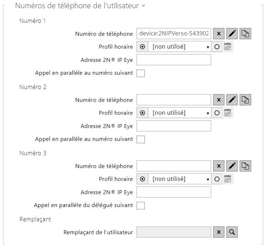Copy the Numéro 1 phone number

click(x=246, y=34)
